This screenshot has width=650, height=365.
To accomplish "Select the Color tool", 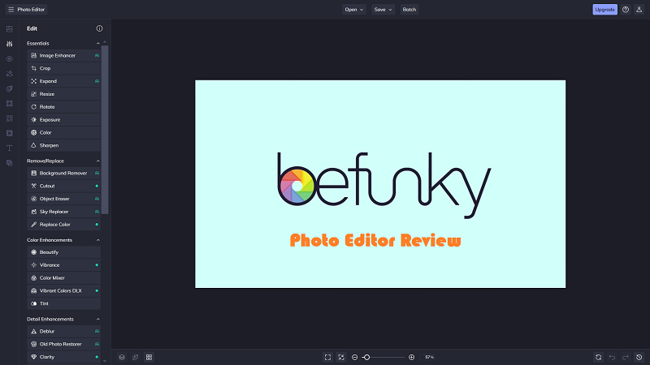I will [64, 132].
